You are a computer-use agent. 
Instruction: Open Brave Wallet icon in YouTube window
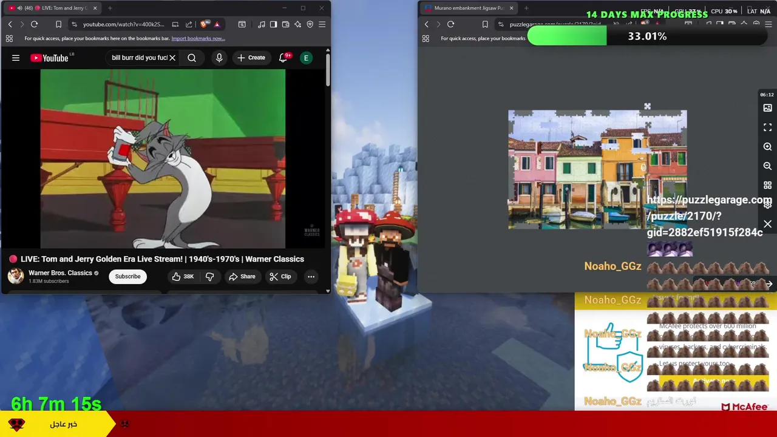point(285,24)
